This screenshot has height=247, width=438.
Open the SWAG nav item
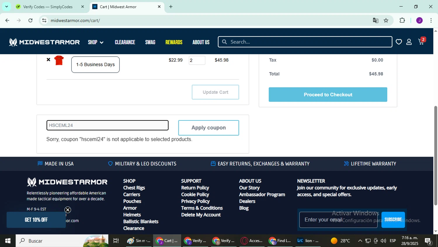(x=150, y=42)
